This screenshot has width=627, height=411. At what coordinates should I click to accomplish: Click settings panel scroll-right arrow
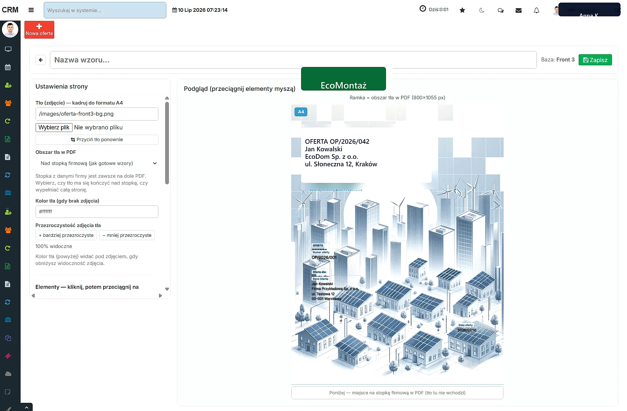point(160,296)
